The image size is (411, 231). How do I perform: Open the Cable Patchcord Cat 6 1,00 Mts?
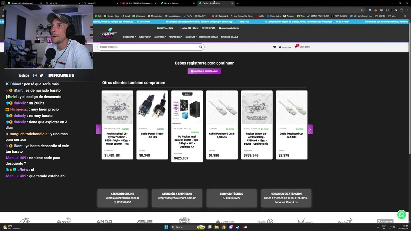[222, 125]
